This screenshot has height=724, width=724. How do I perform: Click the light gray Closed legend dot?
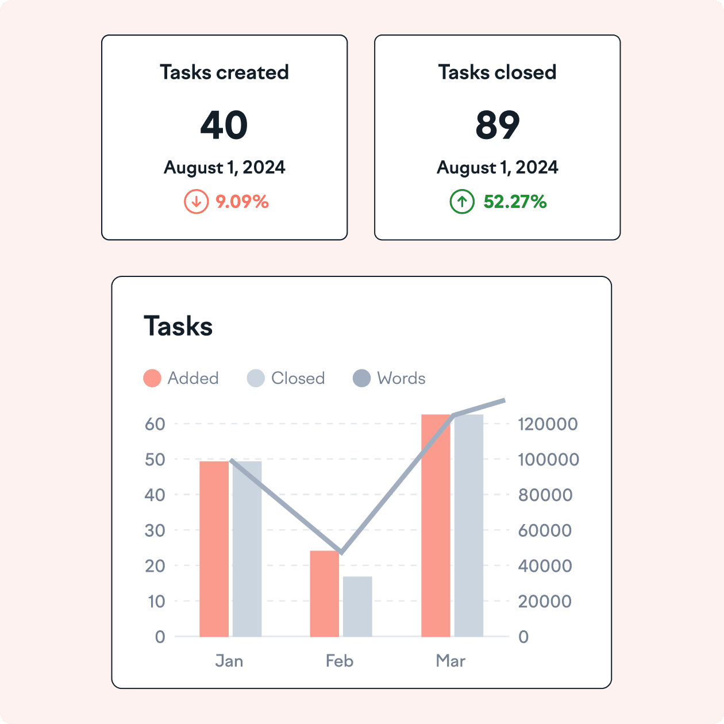(256, 378)
